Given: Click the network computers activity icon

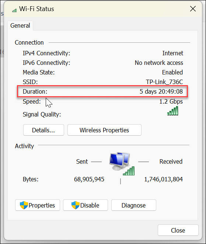Looking at the screenshot, I should [122, 164].
